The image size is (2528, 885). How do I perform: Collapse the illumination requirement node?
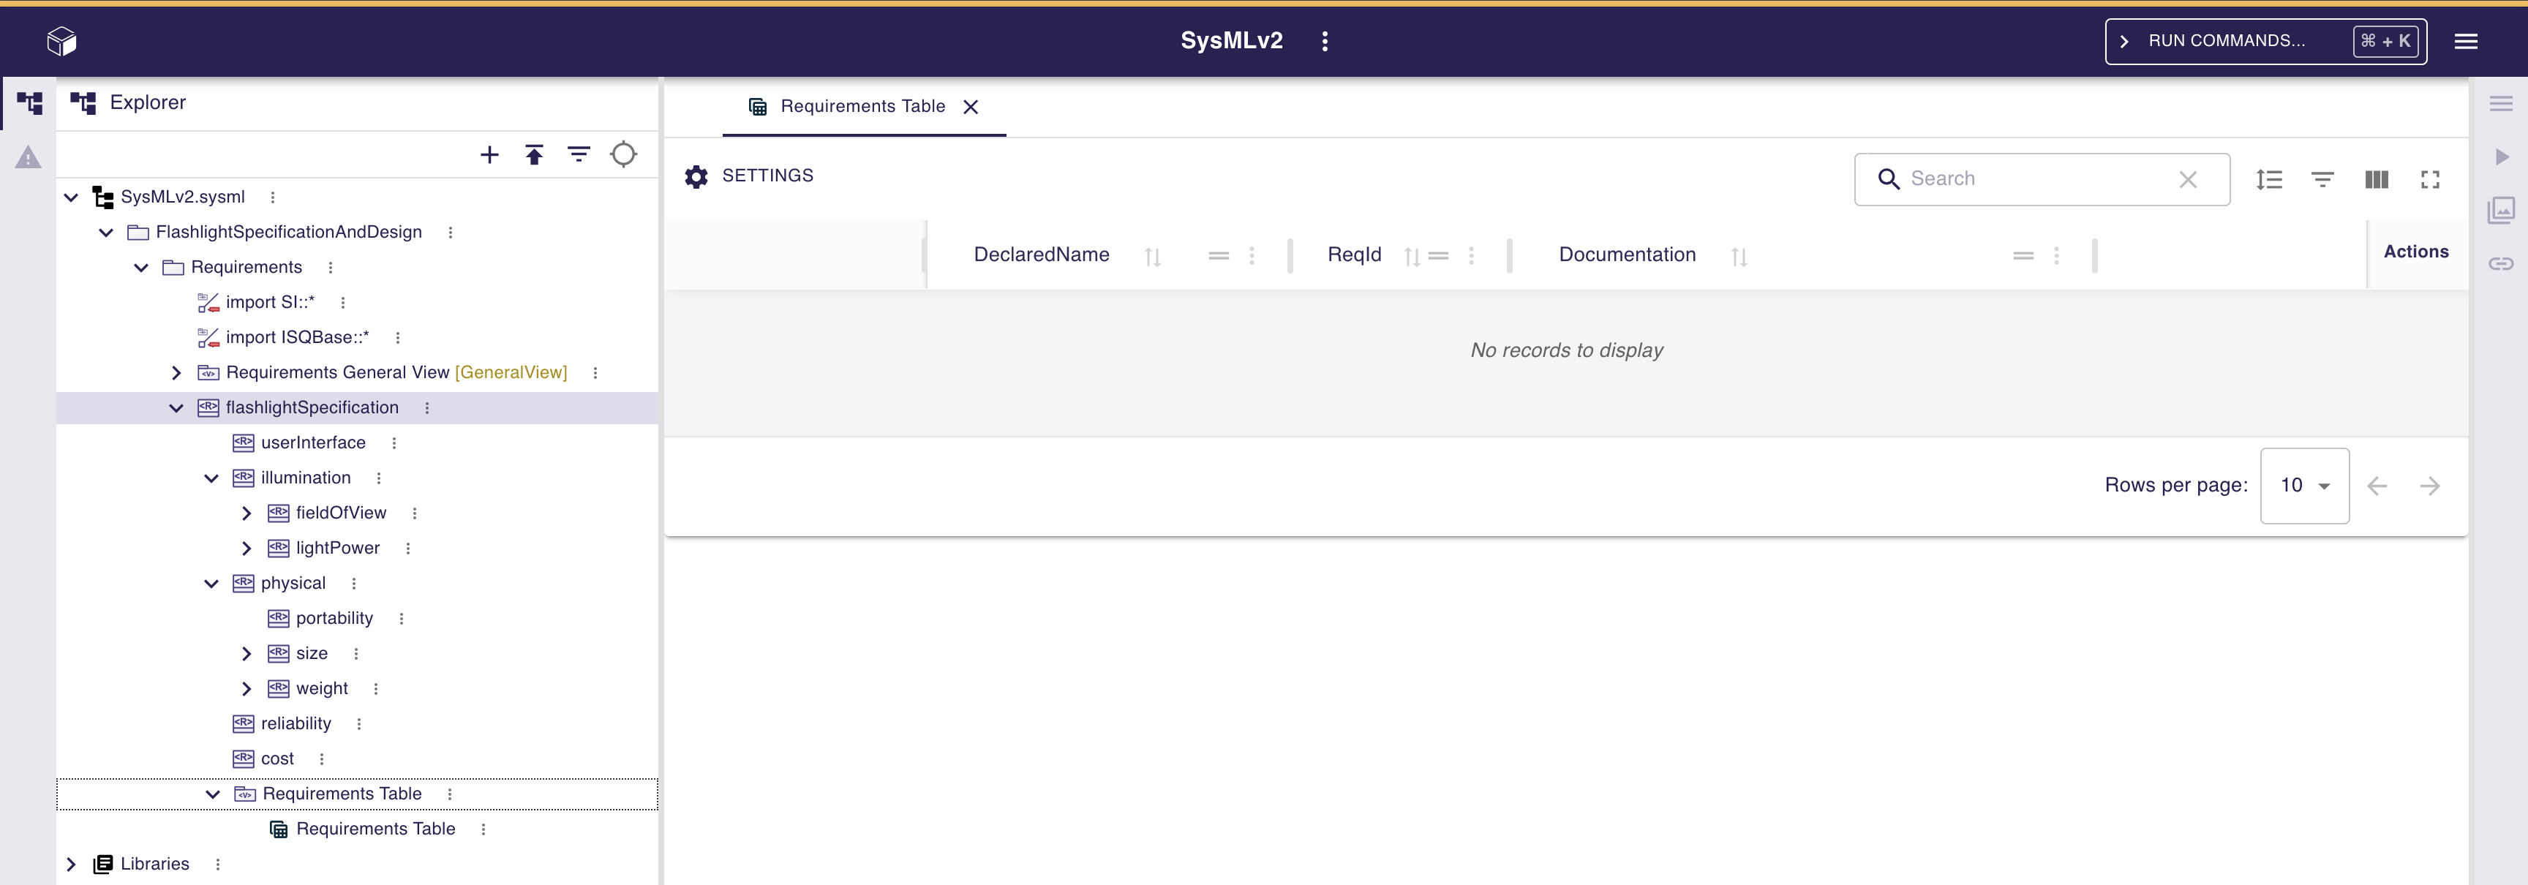coord(211,479)
